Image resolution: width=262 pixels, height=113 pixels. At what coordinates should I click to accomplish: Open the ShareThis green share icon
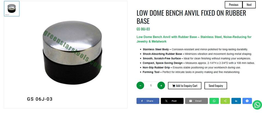click(225, 101)
